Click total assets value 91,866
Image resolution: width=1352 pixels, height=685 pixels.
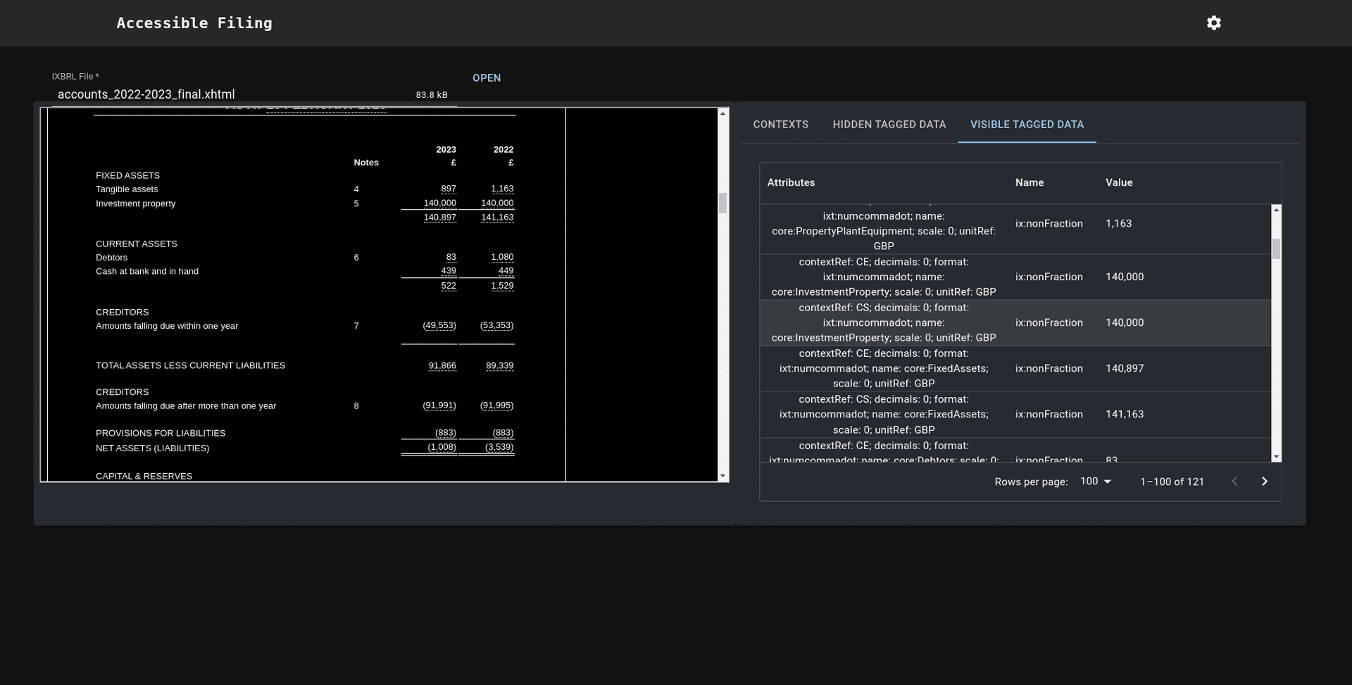442,365
